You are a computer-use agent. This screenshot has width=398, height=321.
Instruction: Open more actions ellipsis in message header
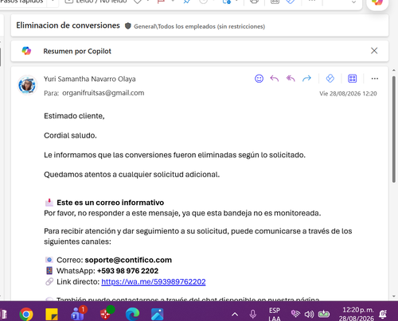click(375, 79)
